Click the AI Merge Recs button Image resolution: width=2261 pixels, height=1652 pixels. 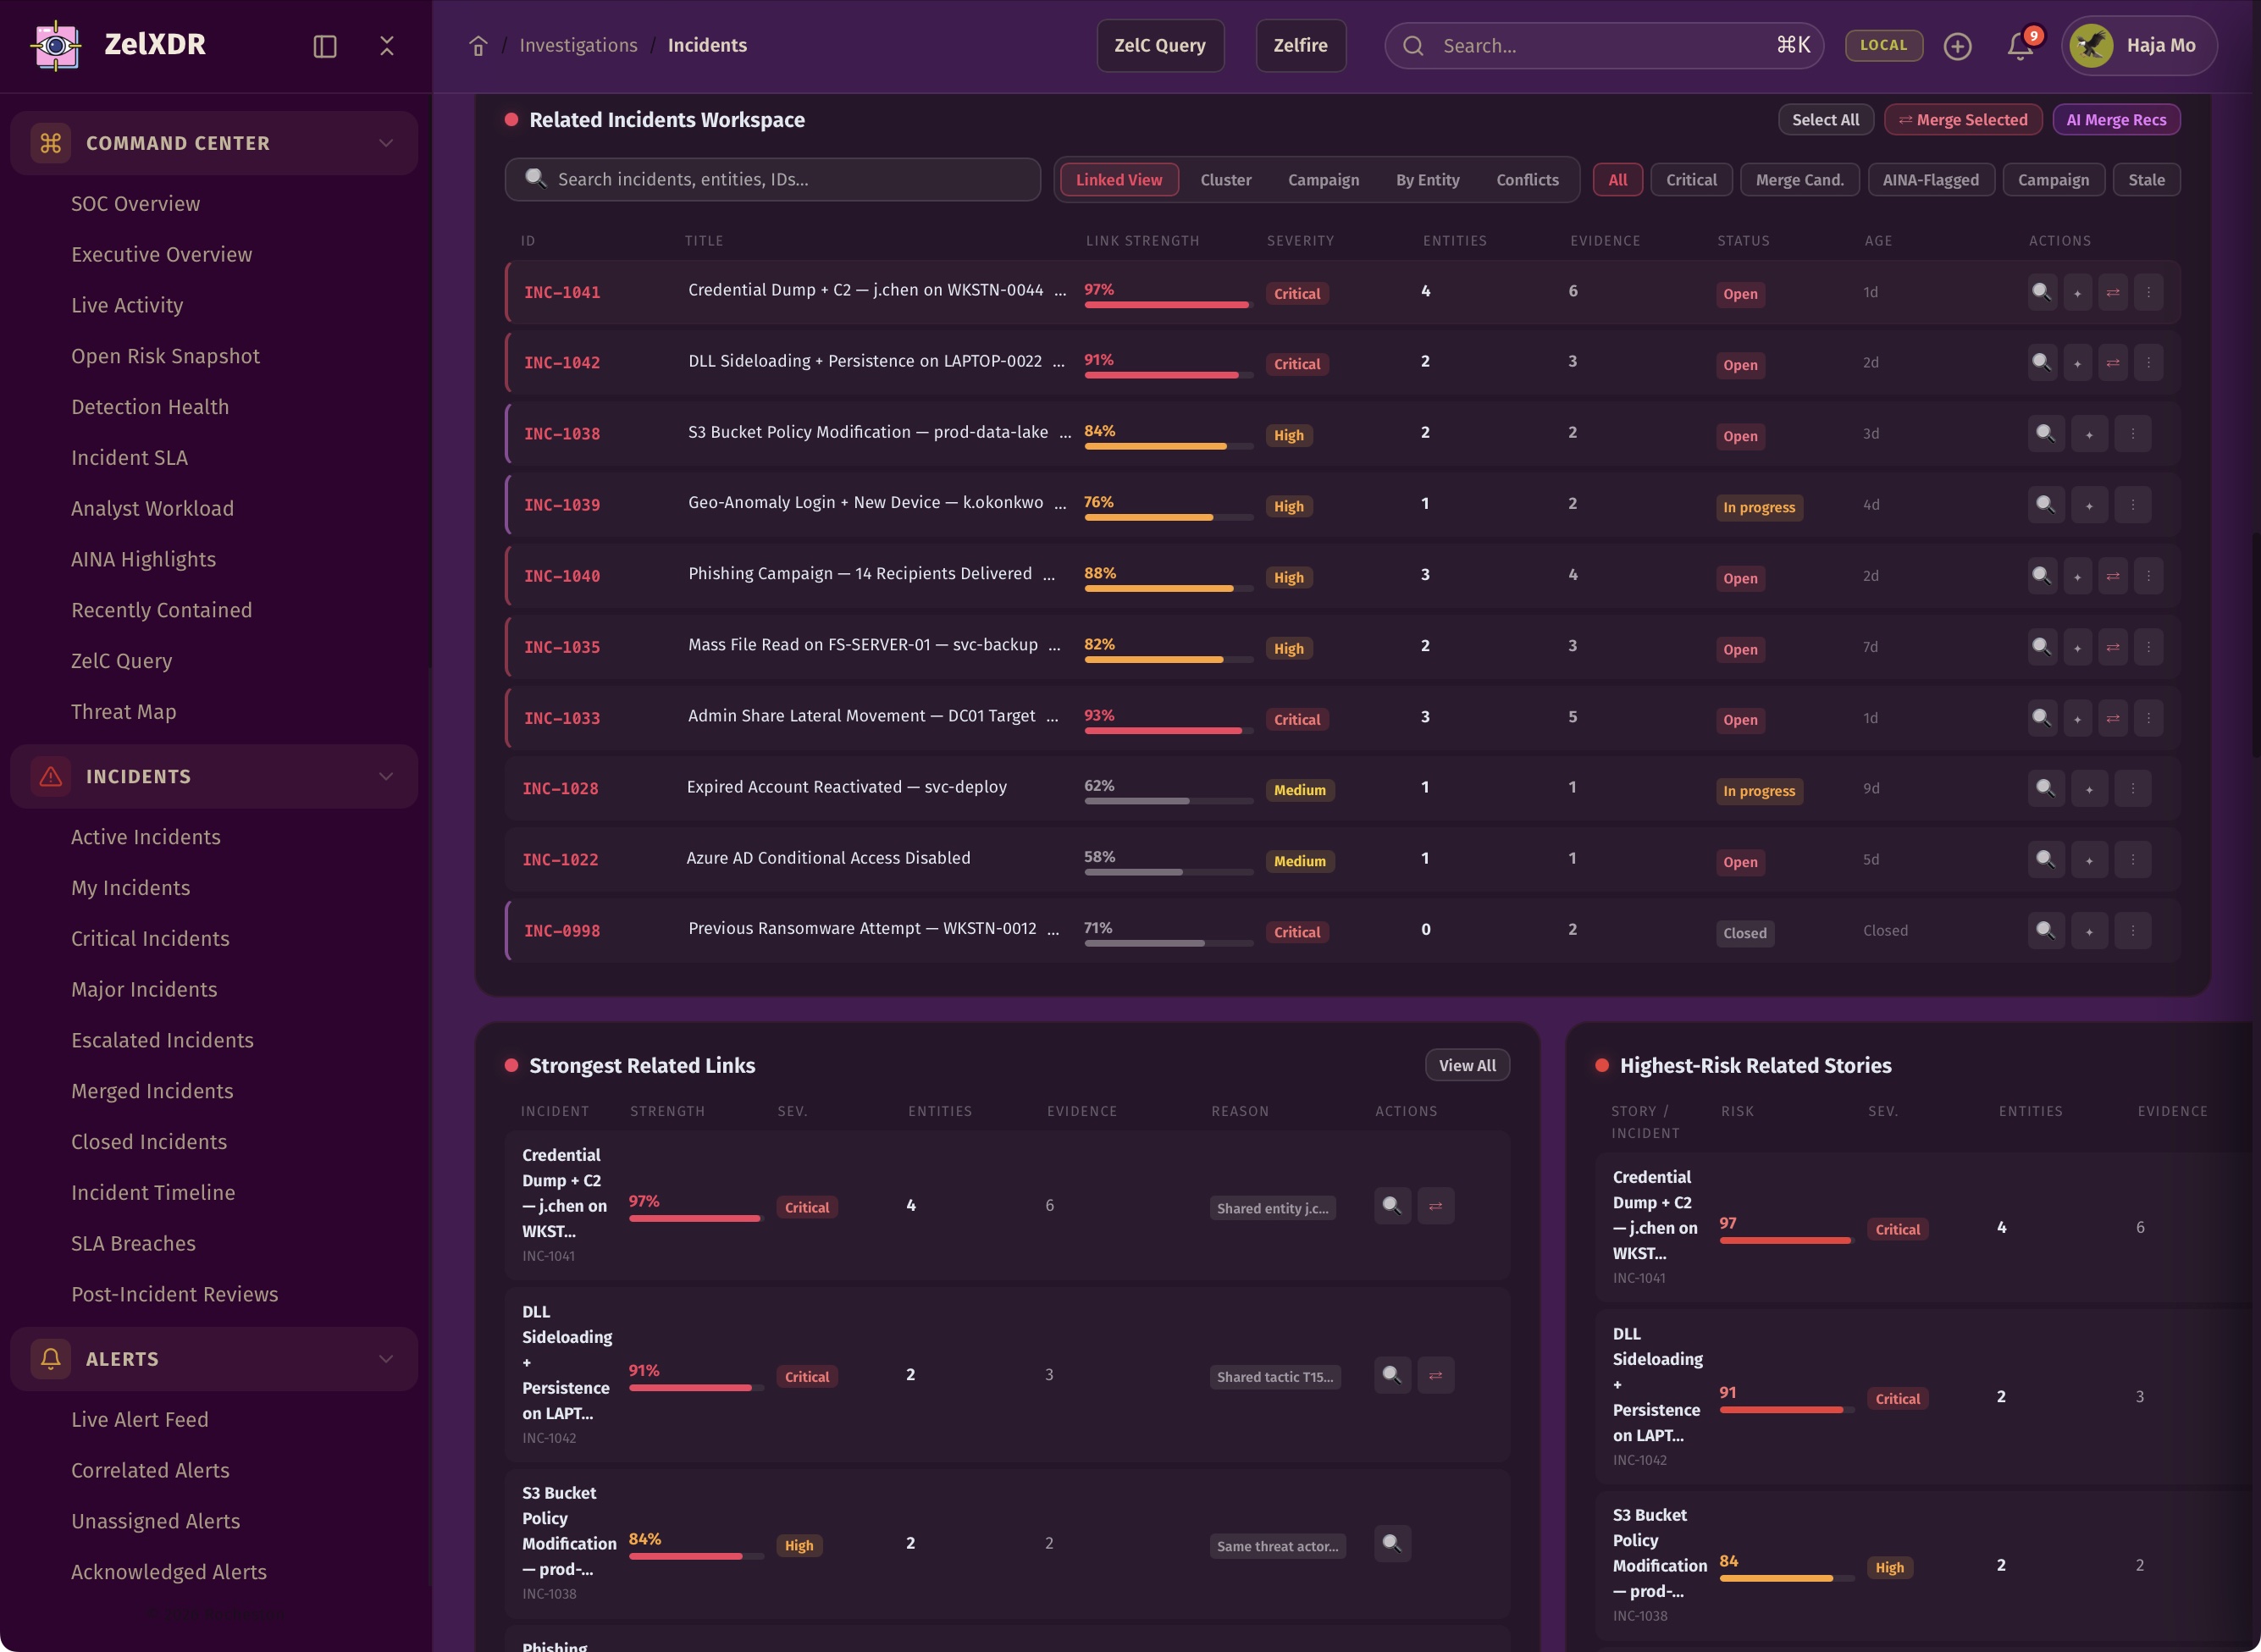tap(2115, 120)
